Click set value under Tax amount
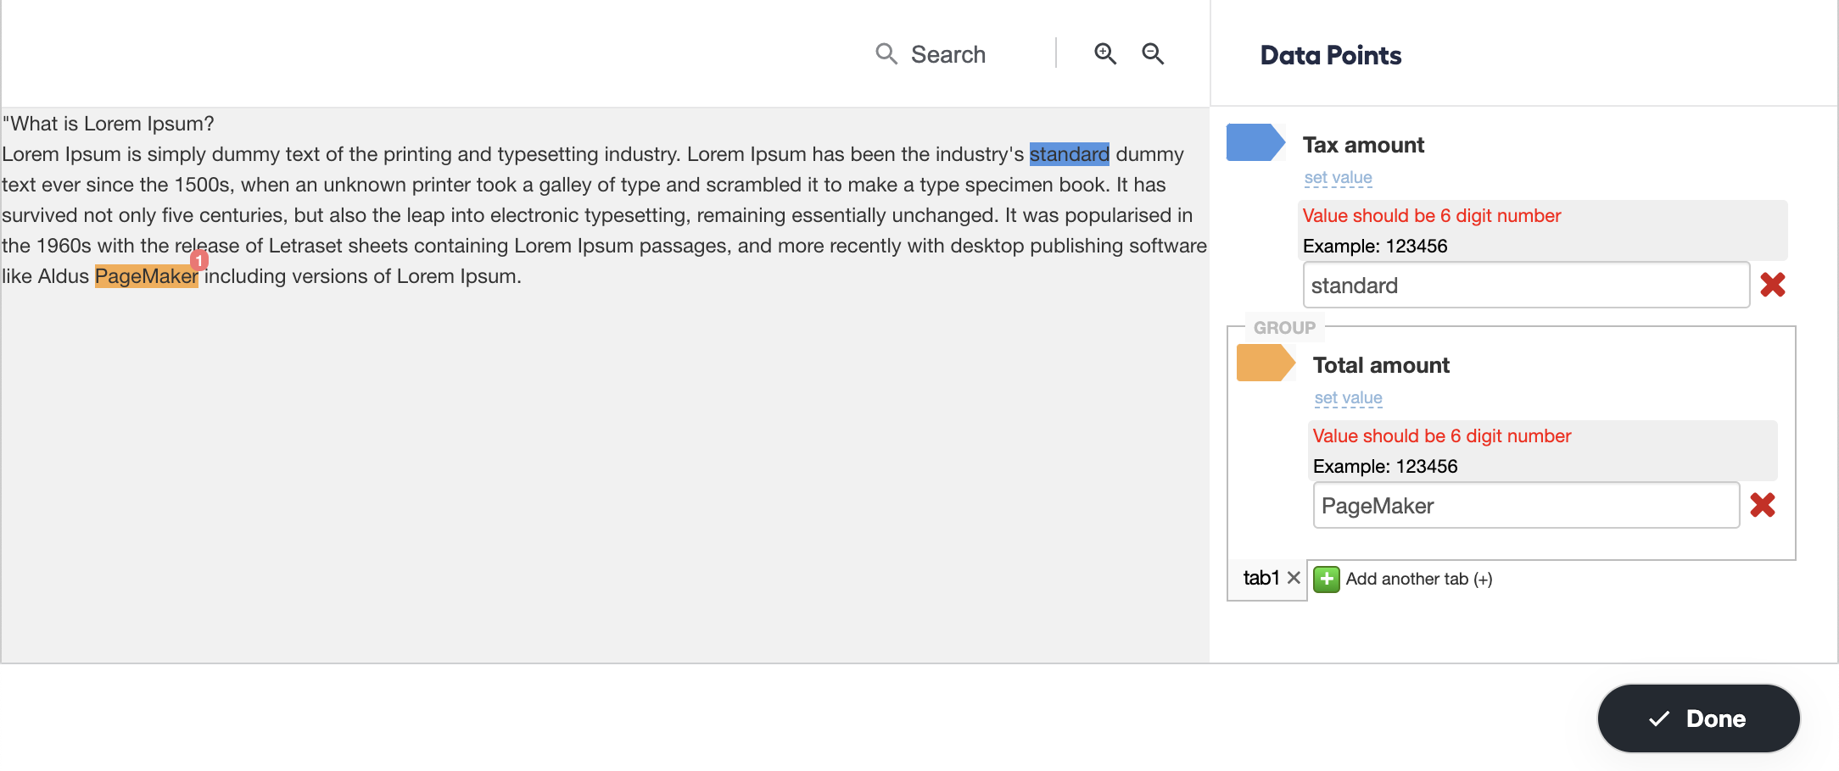The image size is (1839, 771). pos(1338,178)
